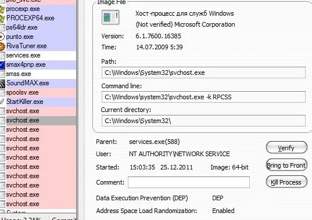This screenshot has width=312, height=220.
Task: Click the spoolsv.exe process icon
Action: point(2,92)
